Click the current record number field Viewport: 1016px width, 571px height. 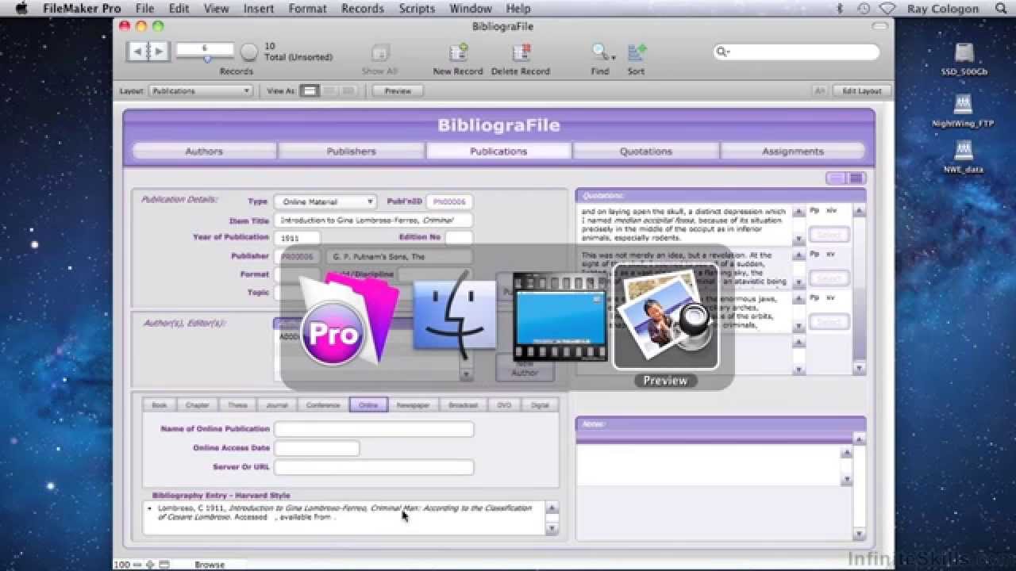coord(205,48)
